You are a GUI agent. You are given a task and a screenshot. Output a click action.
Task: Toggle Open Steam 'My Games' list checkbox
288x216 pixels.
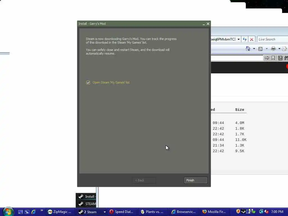(88, 82)
